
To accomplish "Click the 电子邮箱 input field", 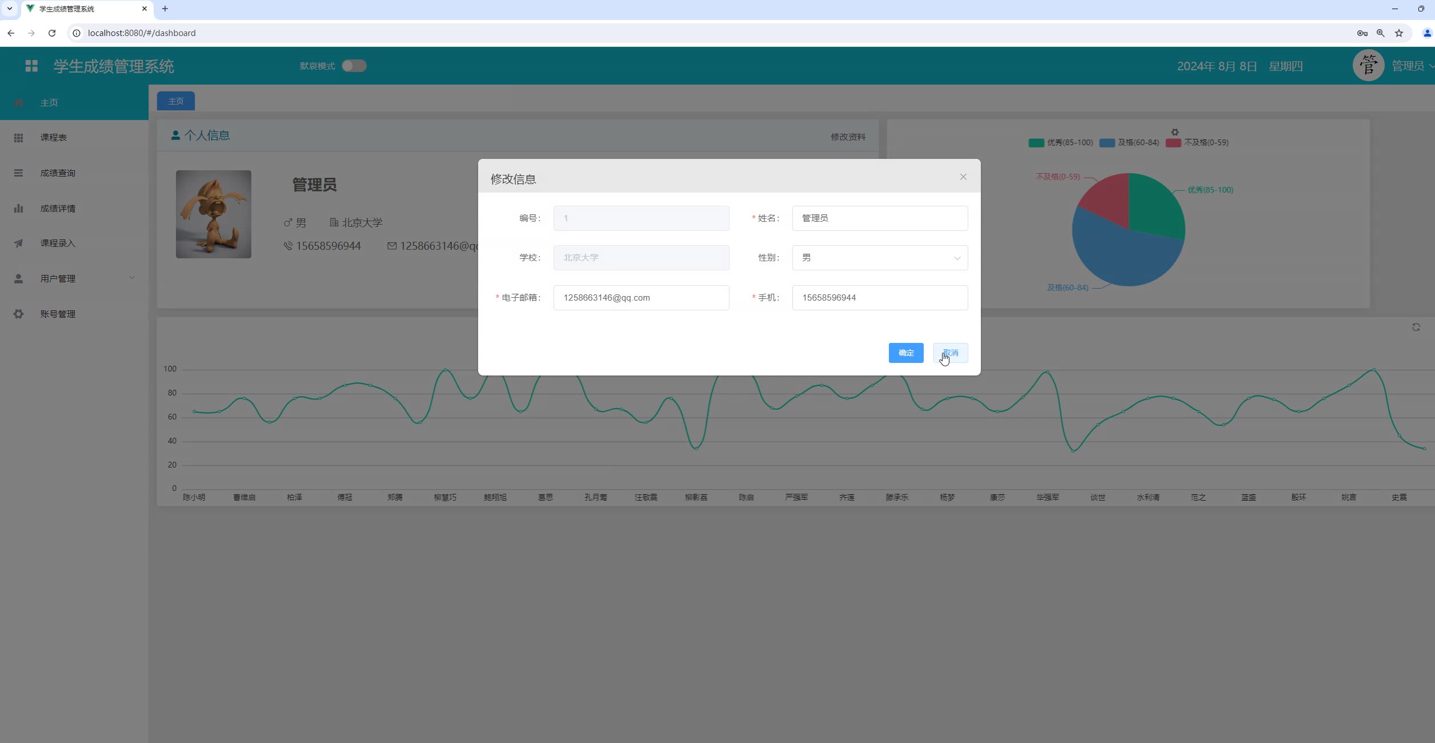I will point(641,298).
